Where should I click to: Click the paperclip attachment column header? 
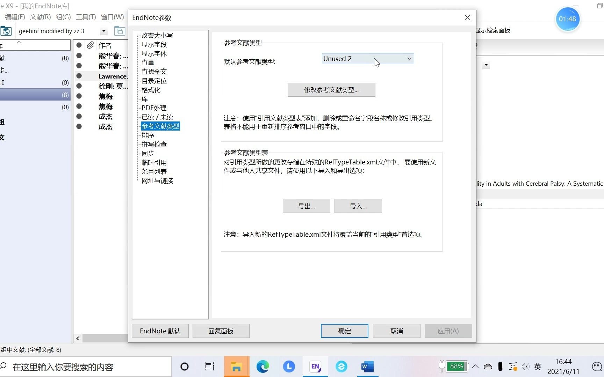pyautogui.click(x=90, y=45)
